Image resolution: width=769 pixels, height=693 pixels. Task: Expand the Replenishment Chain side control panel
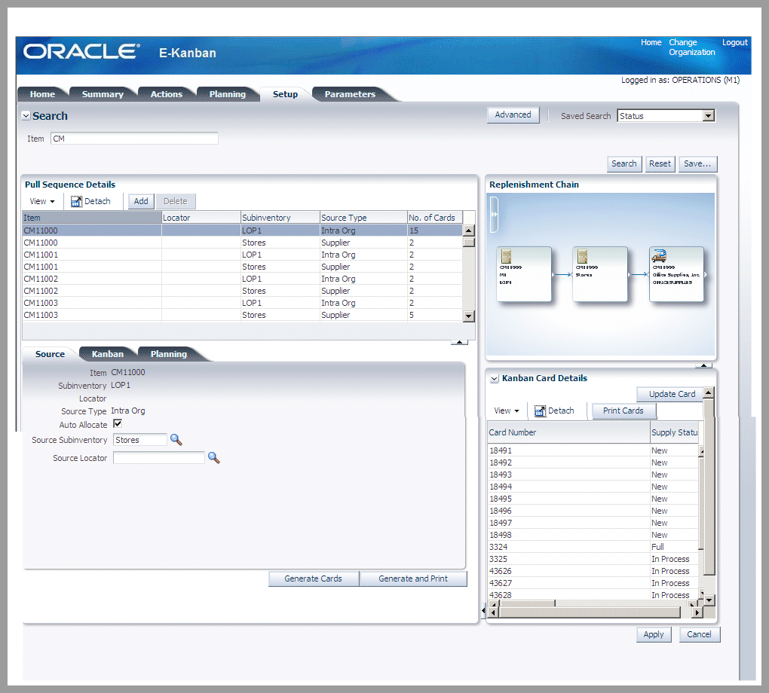pyautogui.click(x=494, y=215)
